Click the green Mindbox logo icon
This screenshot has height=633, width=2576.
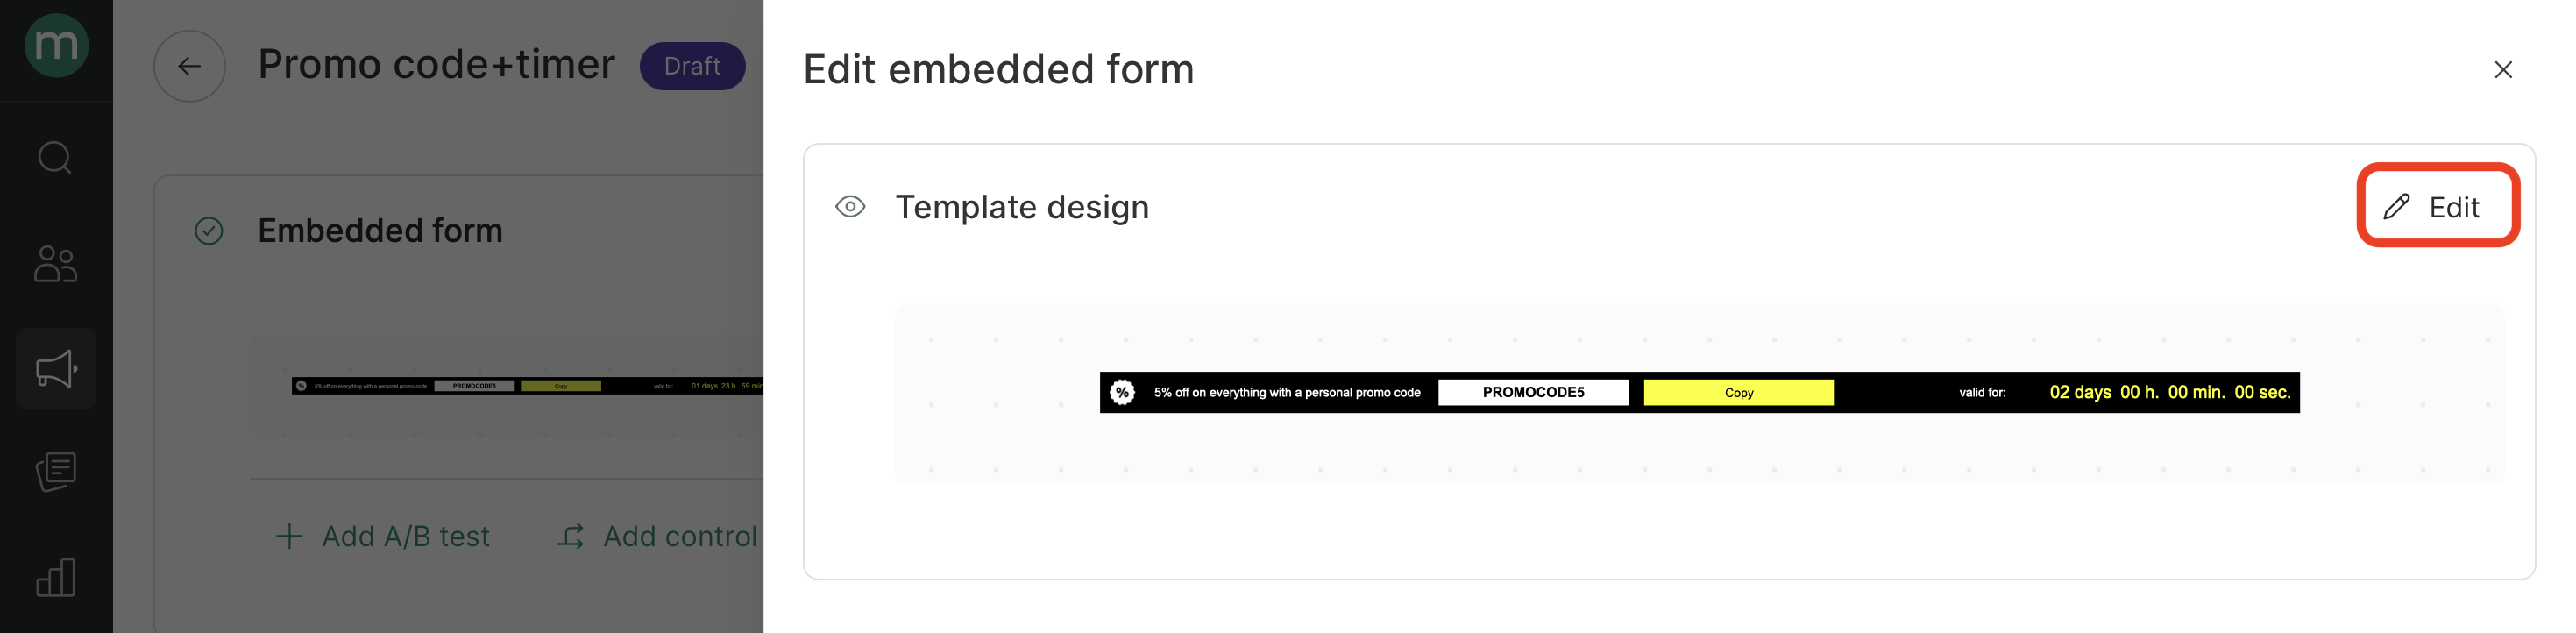point(56,45)
